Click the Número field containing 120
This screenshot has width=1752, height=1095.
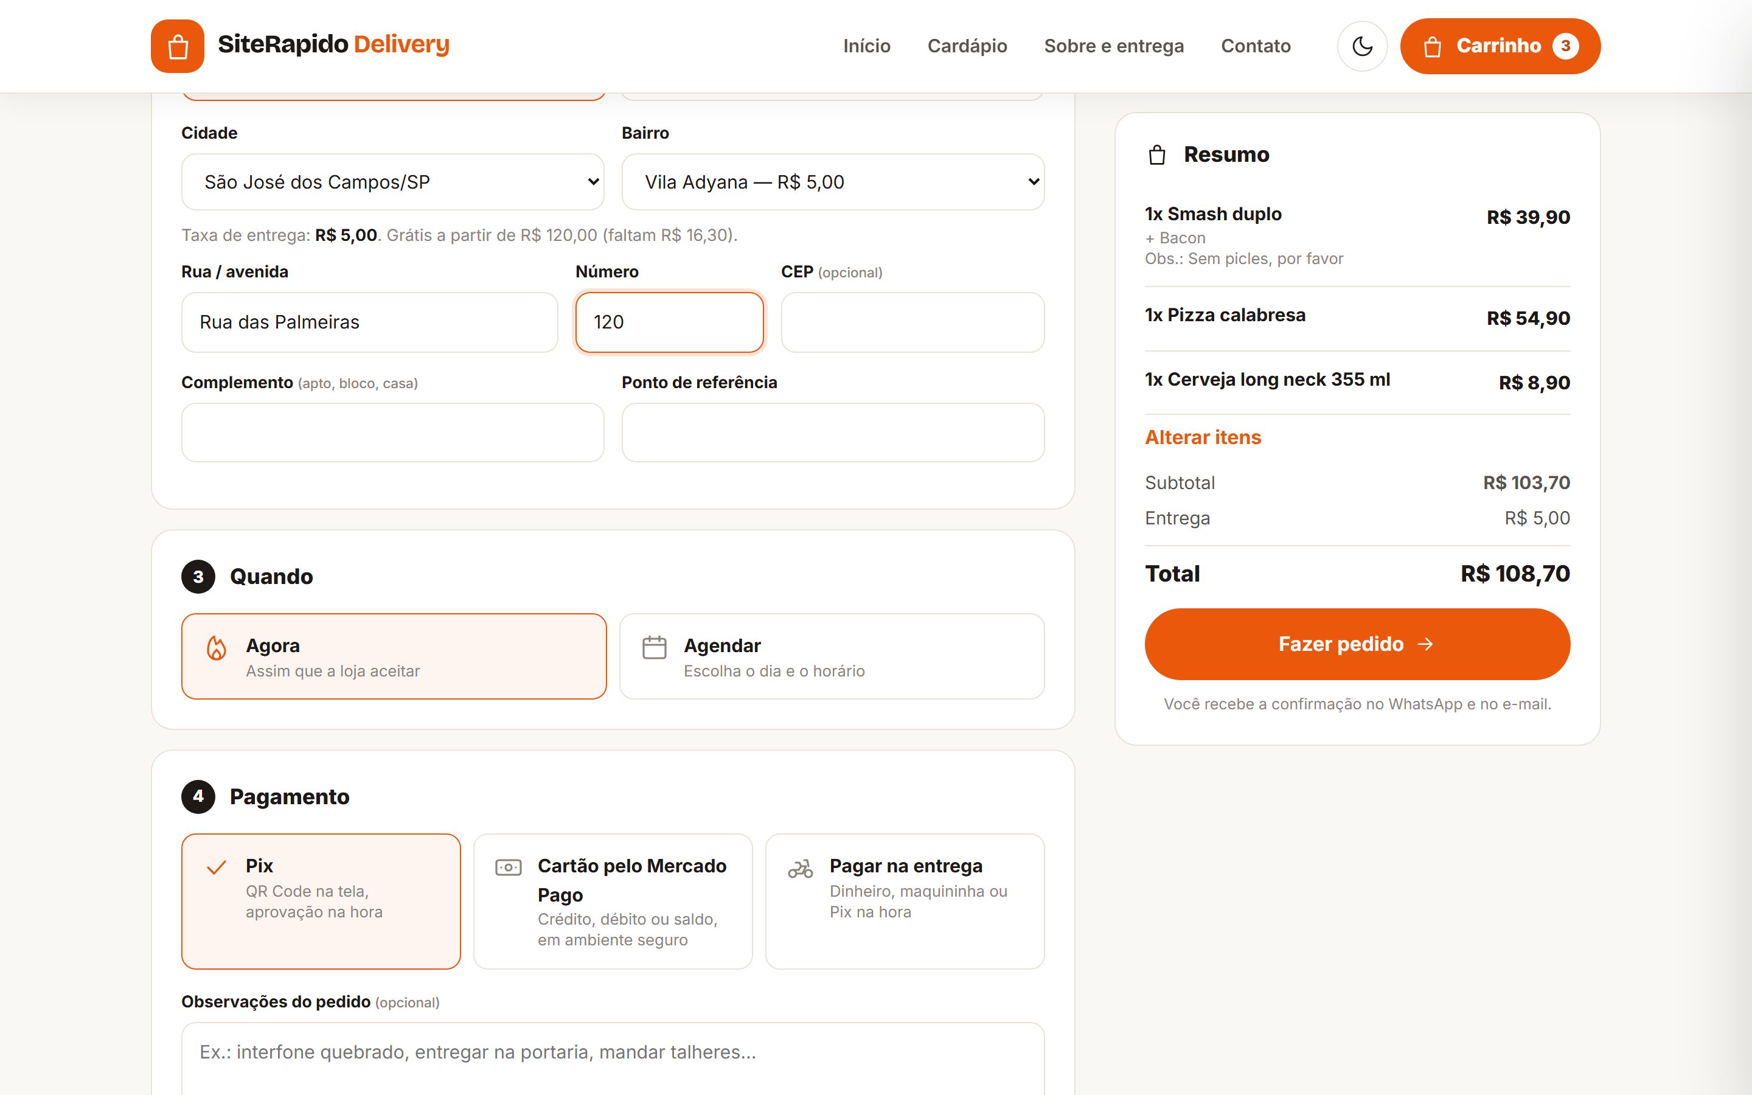(669, 322)
